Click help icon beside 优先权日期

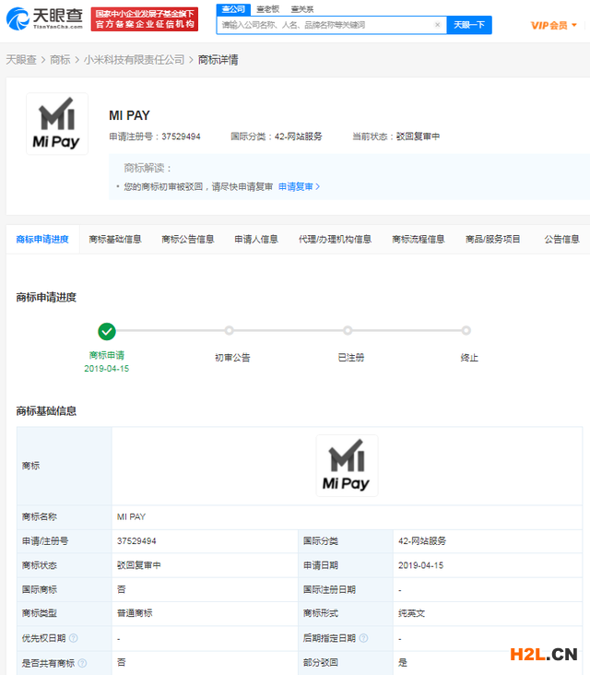(x=74, y=638)
